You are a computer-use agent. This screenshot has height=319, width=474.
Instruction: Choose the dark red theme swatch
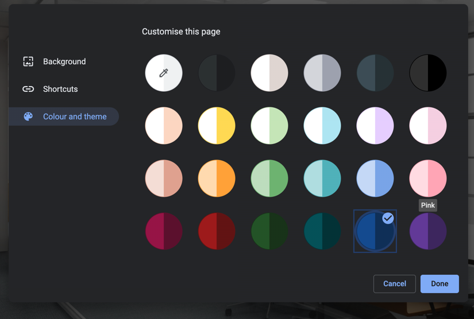tap(217, 231)
